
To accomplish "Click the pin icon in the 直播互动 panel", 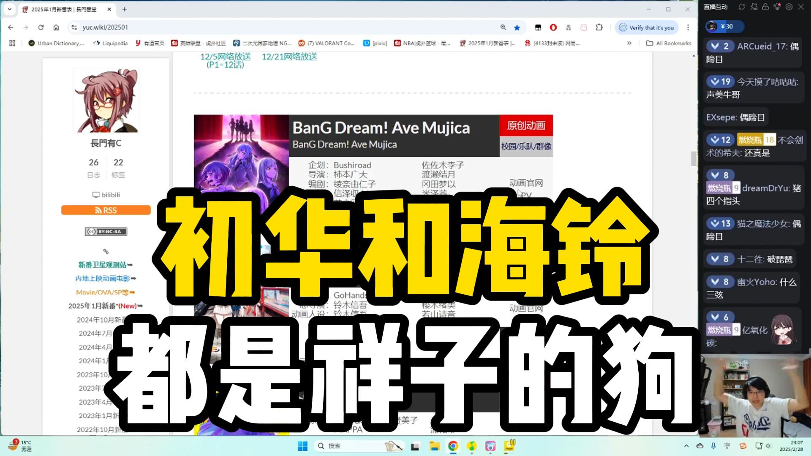I will [754, 7].
